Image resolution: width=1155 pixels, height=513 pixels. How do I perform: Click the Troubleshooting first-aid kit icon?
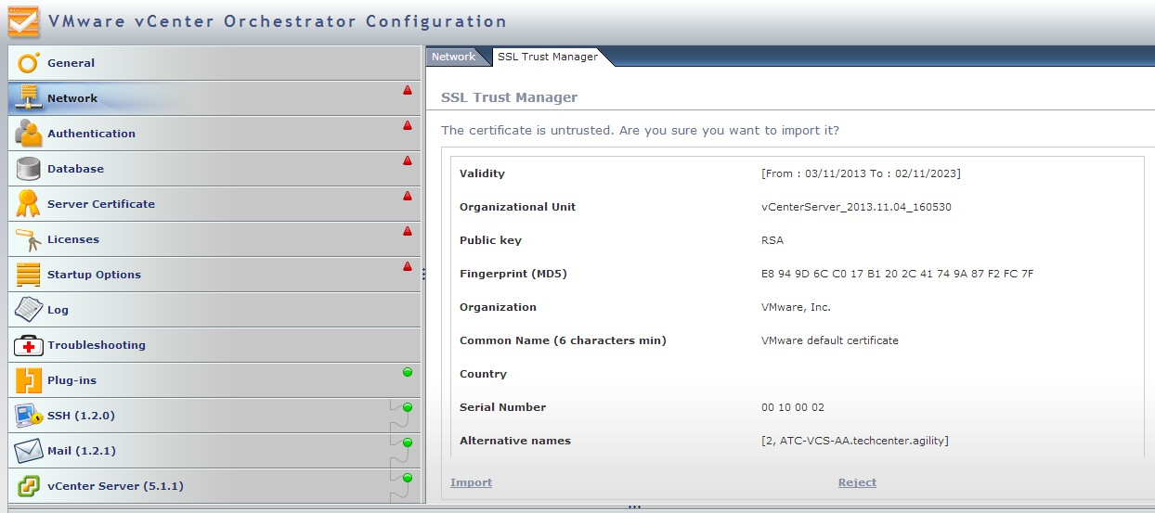pyautogui.click(x=29, y=345)
